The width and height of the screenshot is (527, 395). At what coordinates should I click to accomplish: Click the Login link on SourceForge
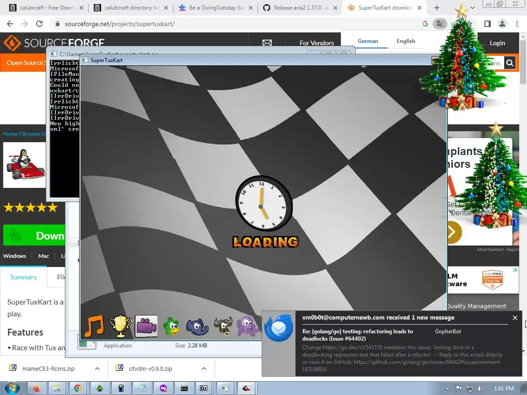pyautogui.click(x=497, y=43)
